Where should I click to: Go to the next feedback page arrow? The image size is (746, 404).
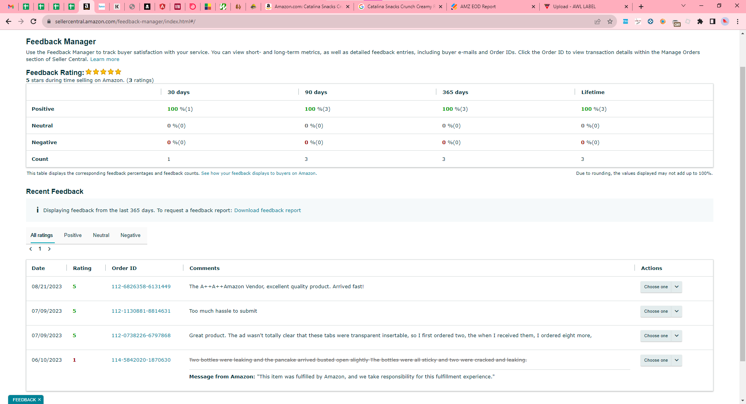(49, 249)
